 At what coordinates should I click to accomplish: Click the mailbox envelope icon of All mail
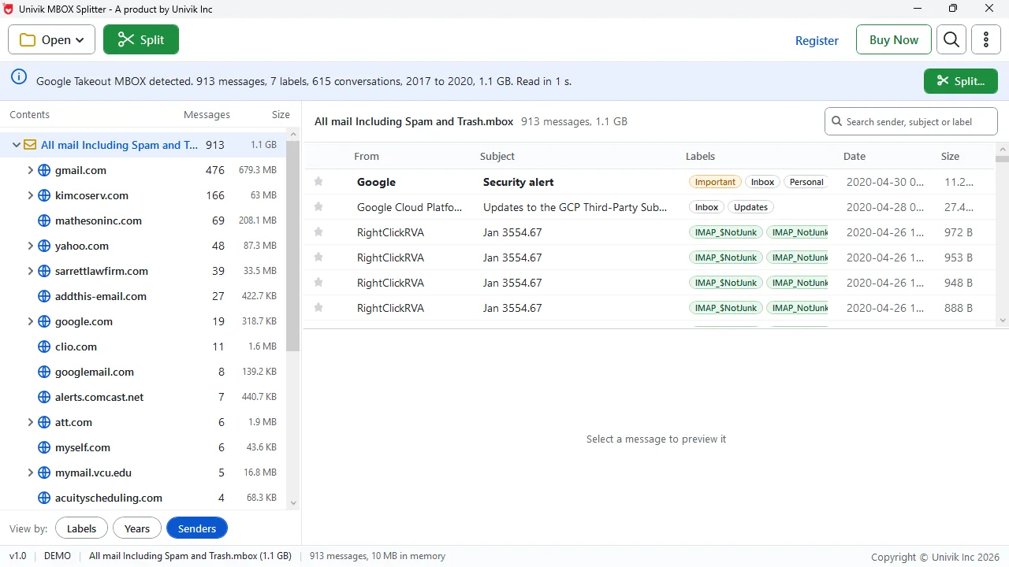coord(30,145)
